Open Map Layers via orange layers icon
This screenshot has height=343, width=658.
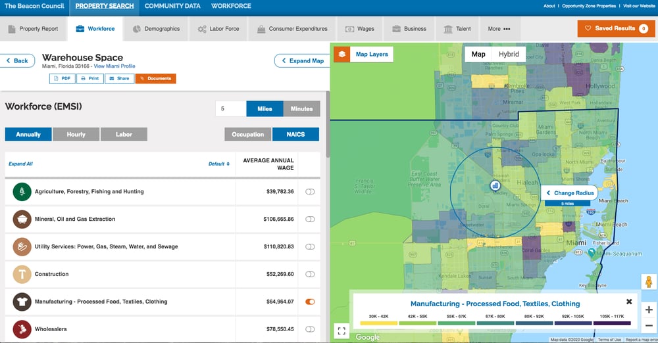click(342, 54)
